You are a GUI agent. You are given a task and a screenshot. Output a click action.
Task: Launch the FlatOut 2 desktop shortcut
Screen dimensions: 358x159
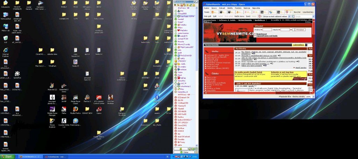[87, 98]
